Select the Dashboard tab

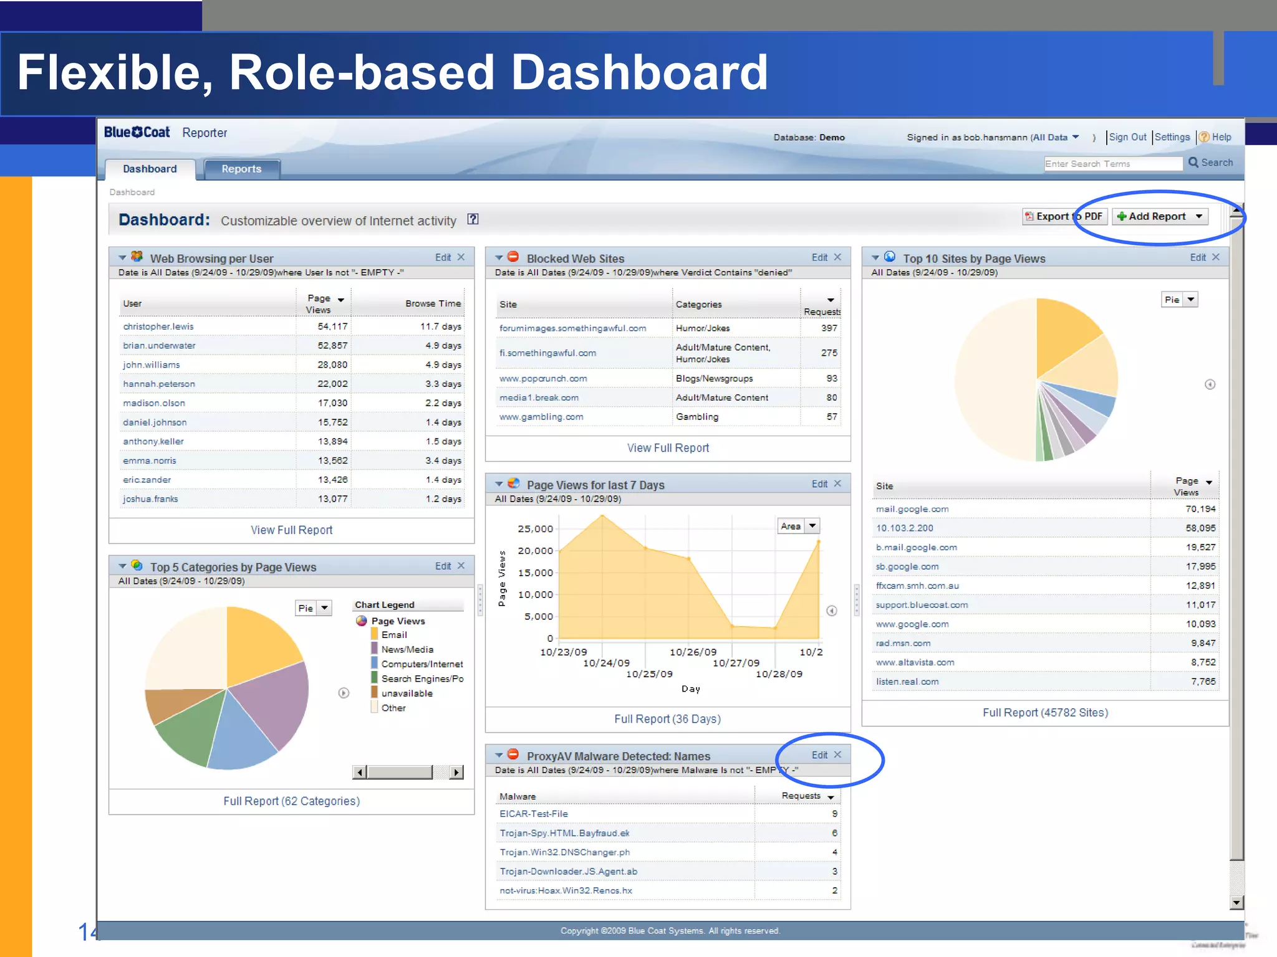150,169
